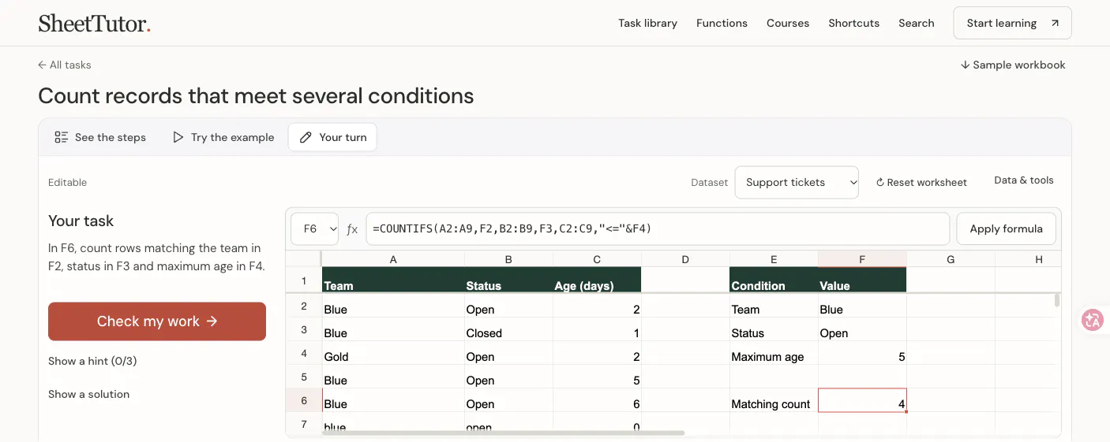Open the Task library navigation link
1110x442 pixels.
(x=647, y=23)
